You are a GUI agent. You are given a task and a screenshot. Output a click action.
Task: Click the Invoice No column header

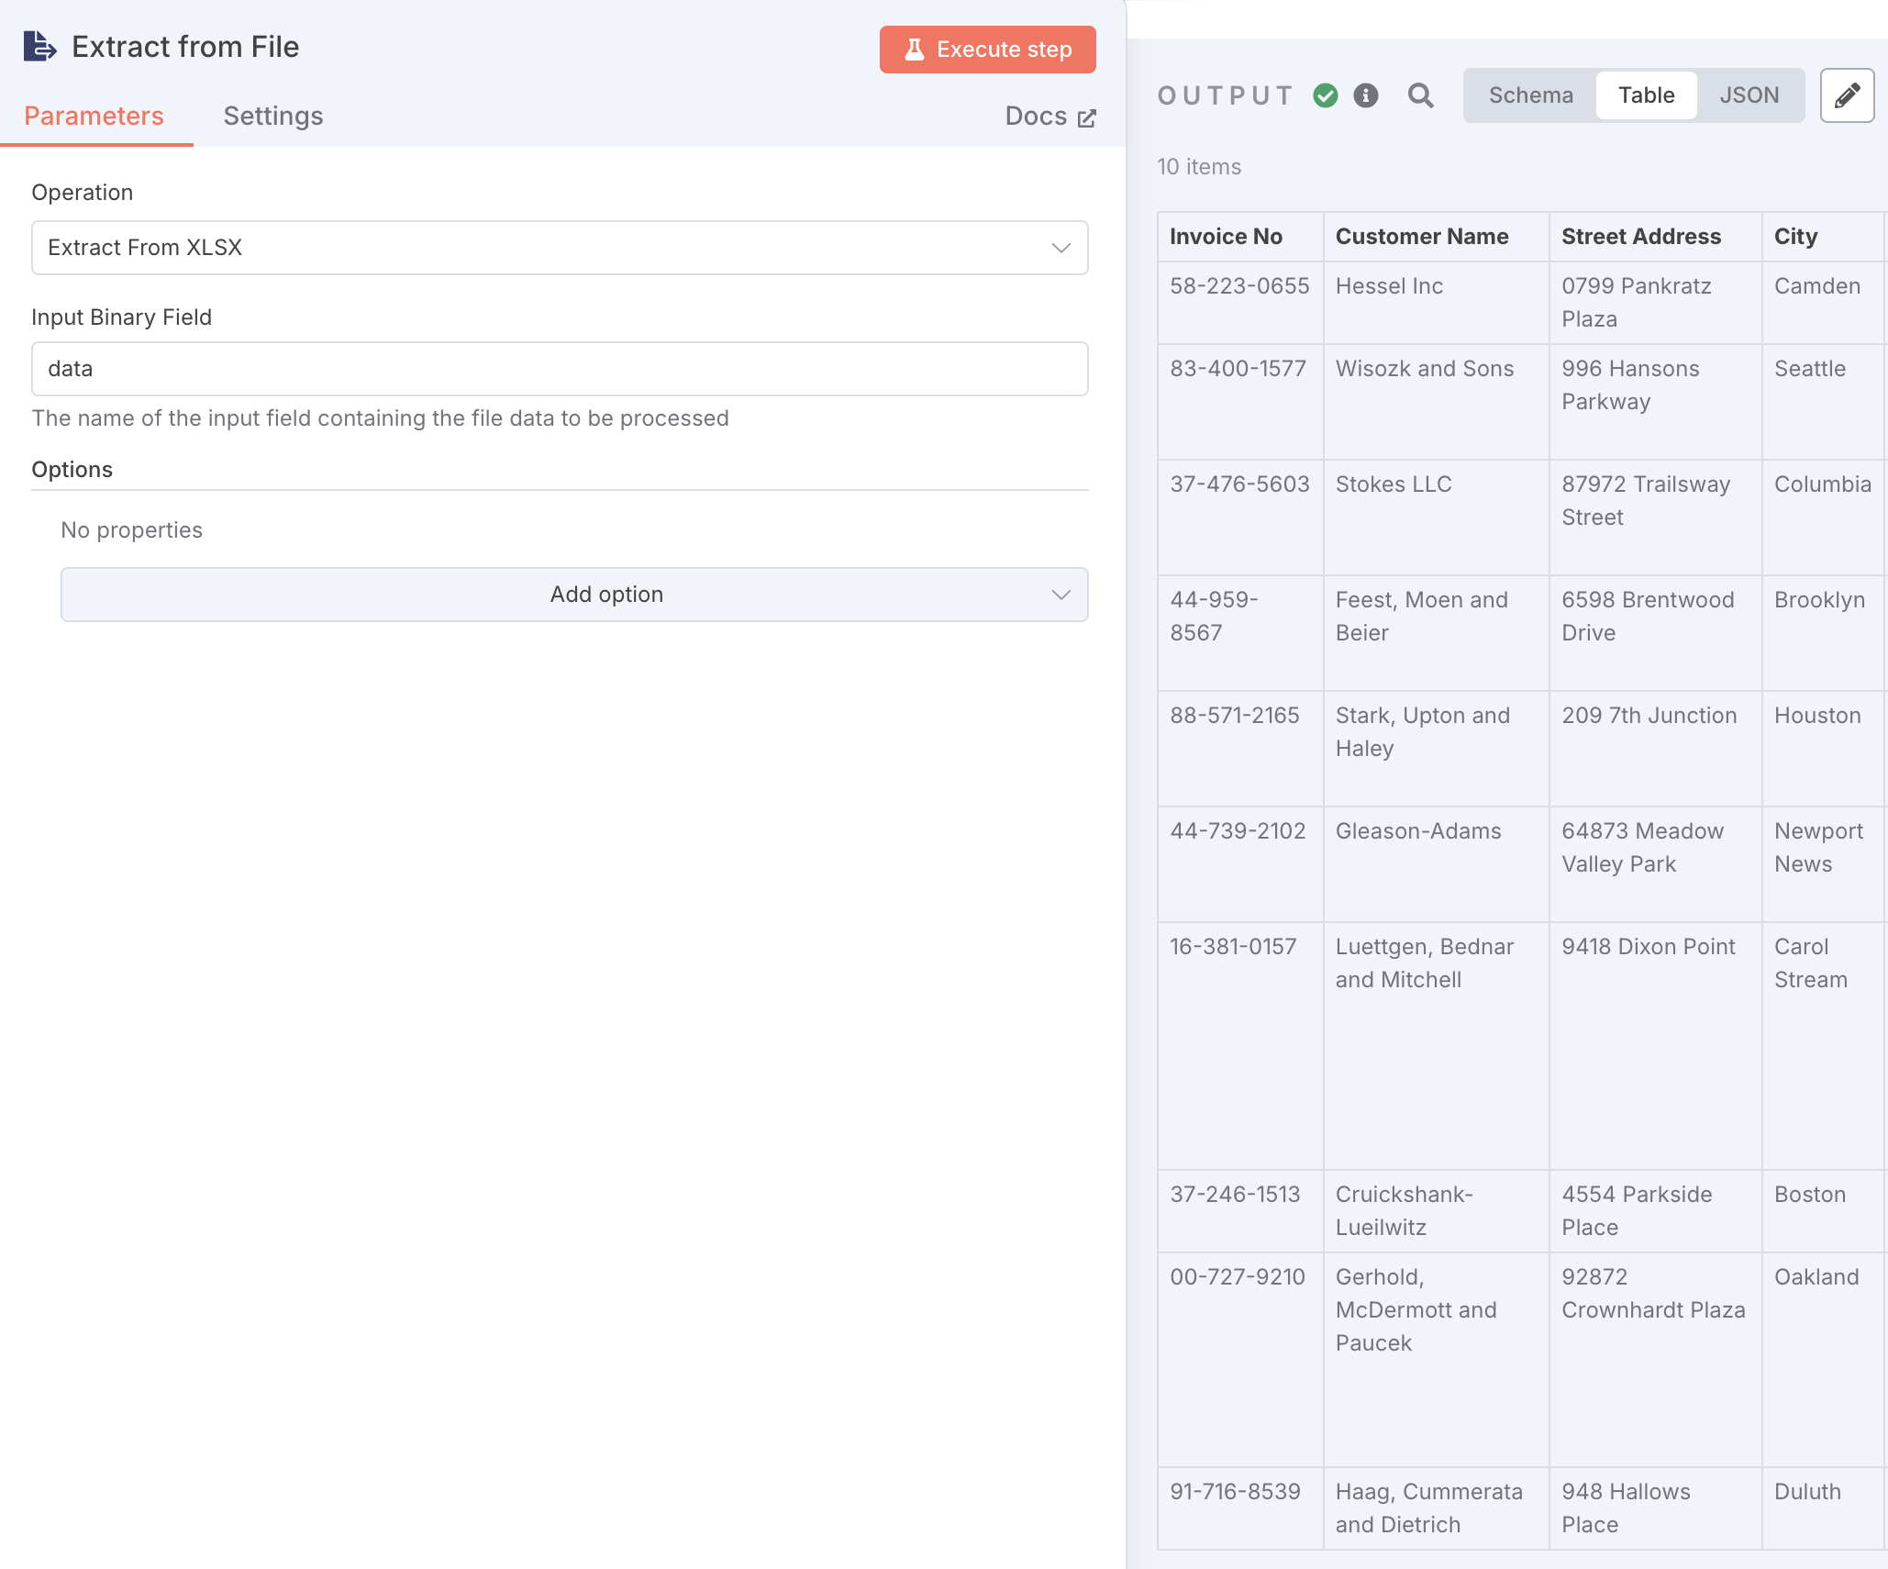[x=1226, y=237]
